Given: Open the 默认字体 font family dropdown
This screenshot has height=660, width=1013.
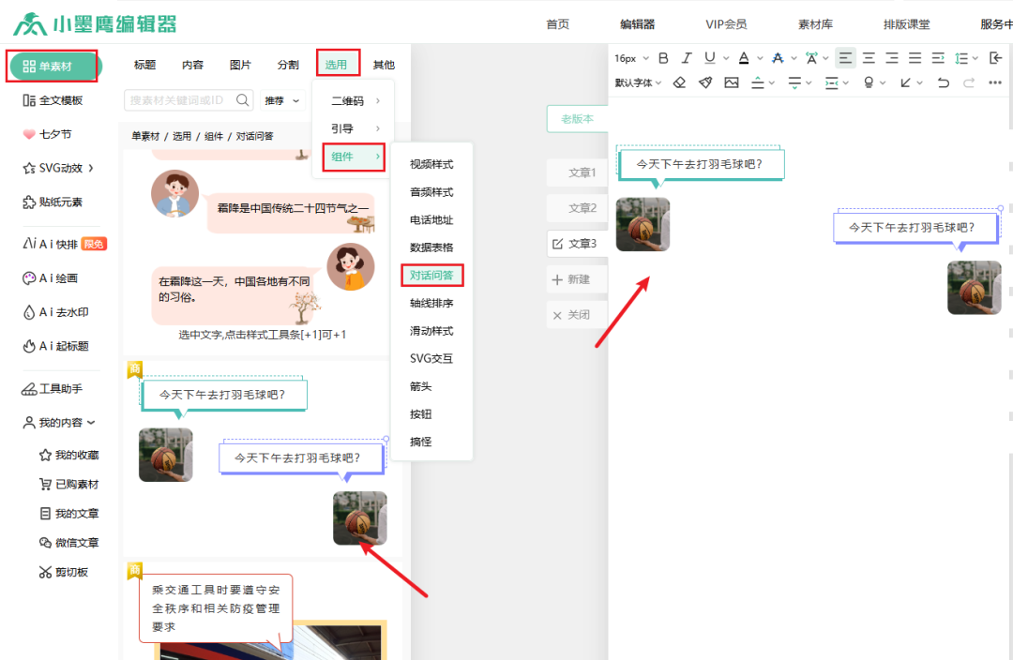Looking at the screenshot, I should pyautogui.click(x=638, y=82).
